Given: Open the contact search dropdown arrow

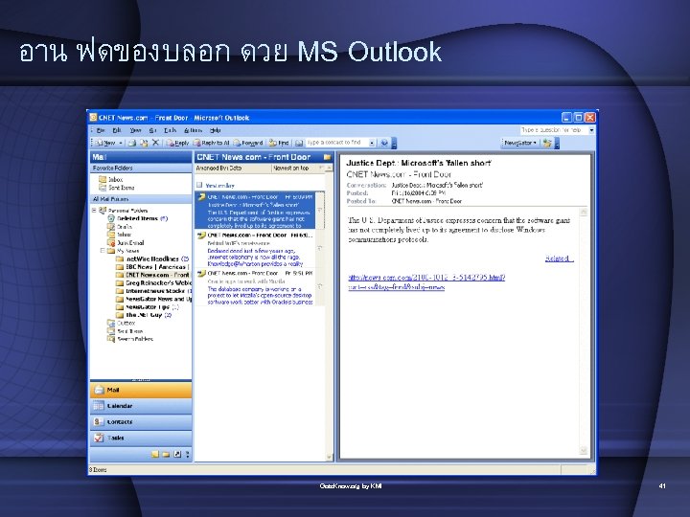Looking at the screenshot, I should (372, 143).
